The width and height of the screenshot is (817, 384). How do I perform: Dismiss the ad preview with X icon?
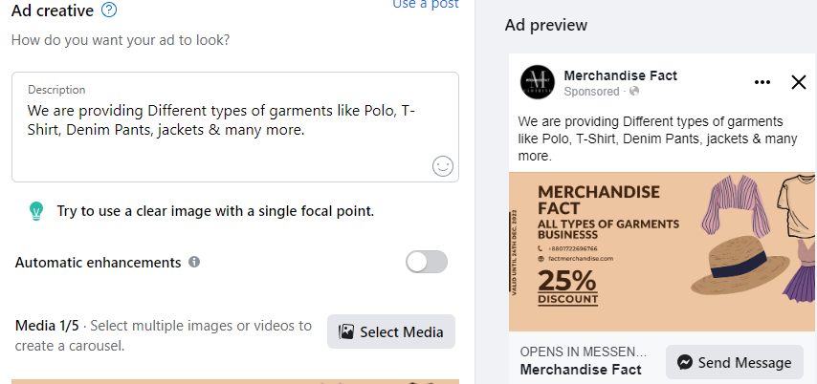pos(799,82)
